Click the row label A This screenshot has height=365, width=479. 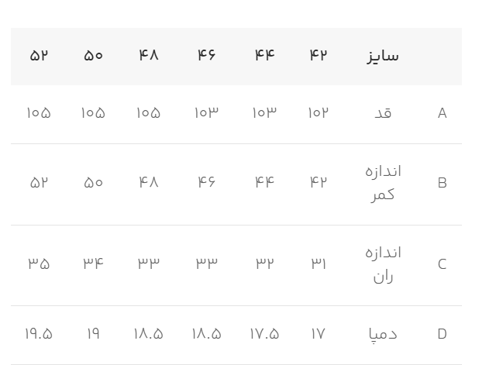coord(442,113)
